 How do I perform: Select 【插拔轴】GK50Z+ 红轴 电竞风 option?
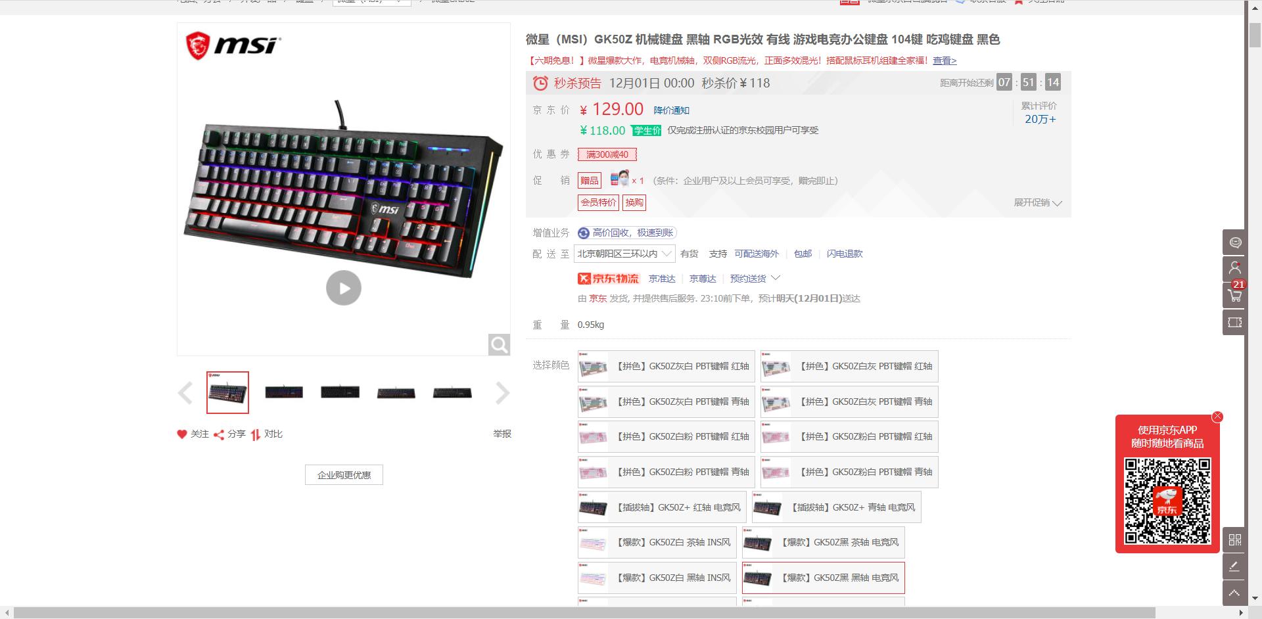pyautogui.click(x=662, y=507)
